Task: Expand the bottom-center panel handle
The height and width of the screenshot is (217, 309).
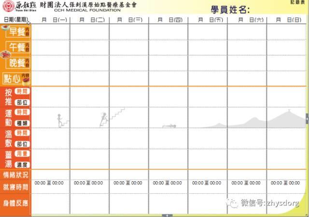Action: (x=167, y=215)
